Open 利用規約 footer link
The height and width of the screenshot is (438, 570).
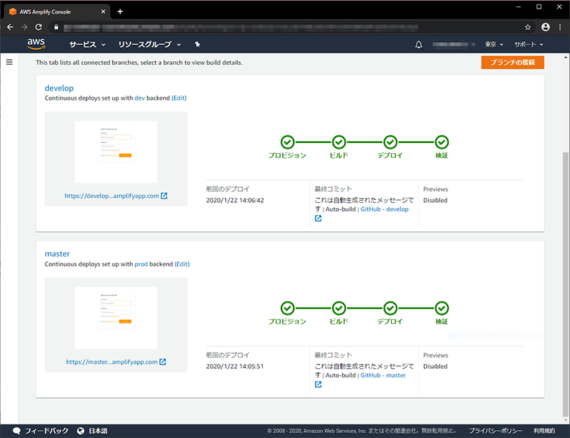(x=544, y=431)
